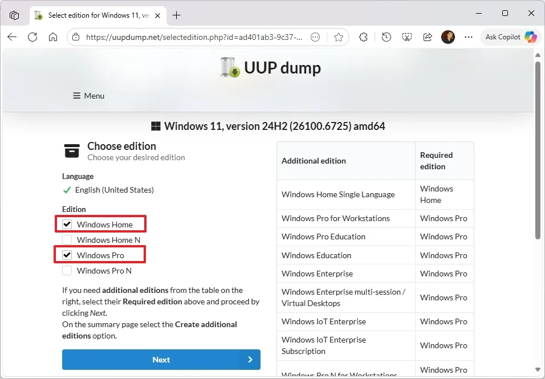Open the browser extensions menu
Viewport: 545px width, 379px height.
(x=364, y=37)
